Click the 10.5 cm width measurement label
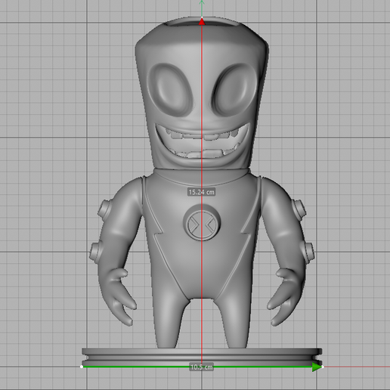 click(x=202, y=367)
